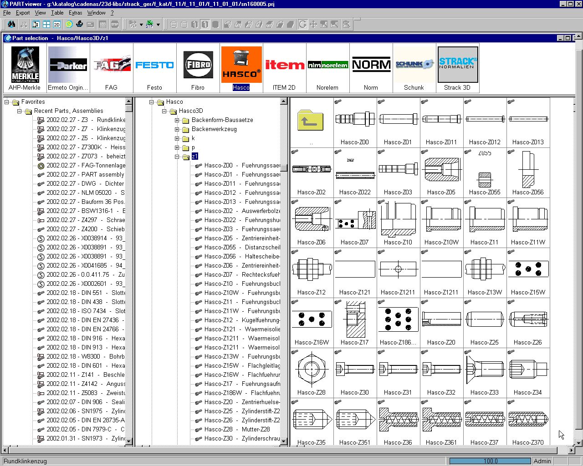
Task: Click the highlighted cylinder shading icon
Action: pyautogui.click(x=205, y=24)
